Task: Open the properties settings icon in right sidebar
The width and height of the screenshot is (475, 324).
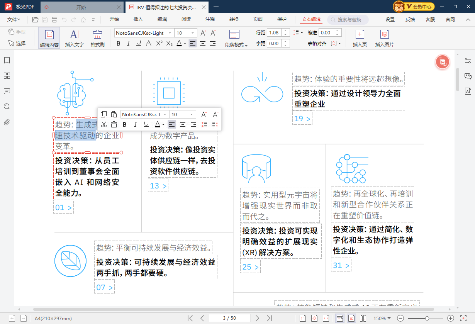Action: click(x=468, y=61)
